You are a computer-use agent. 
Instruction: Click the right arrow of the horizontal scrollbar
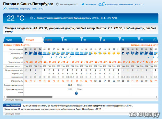click(x=157, y=97)
